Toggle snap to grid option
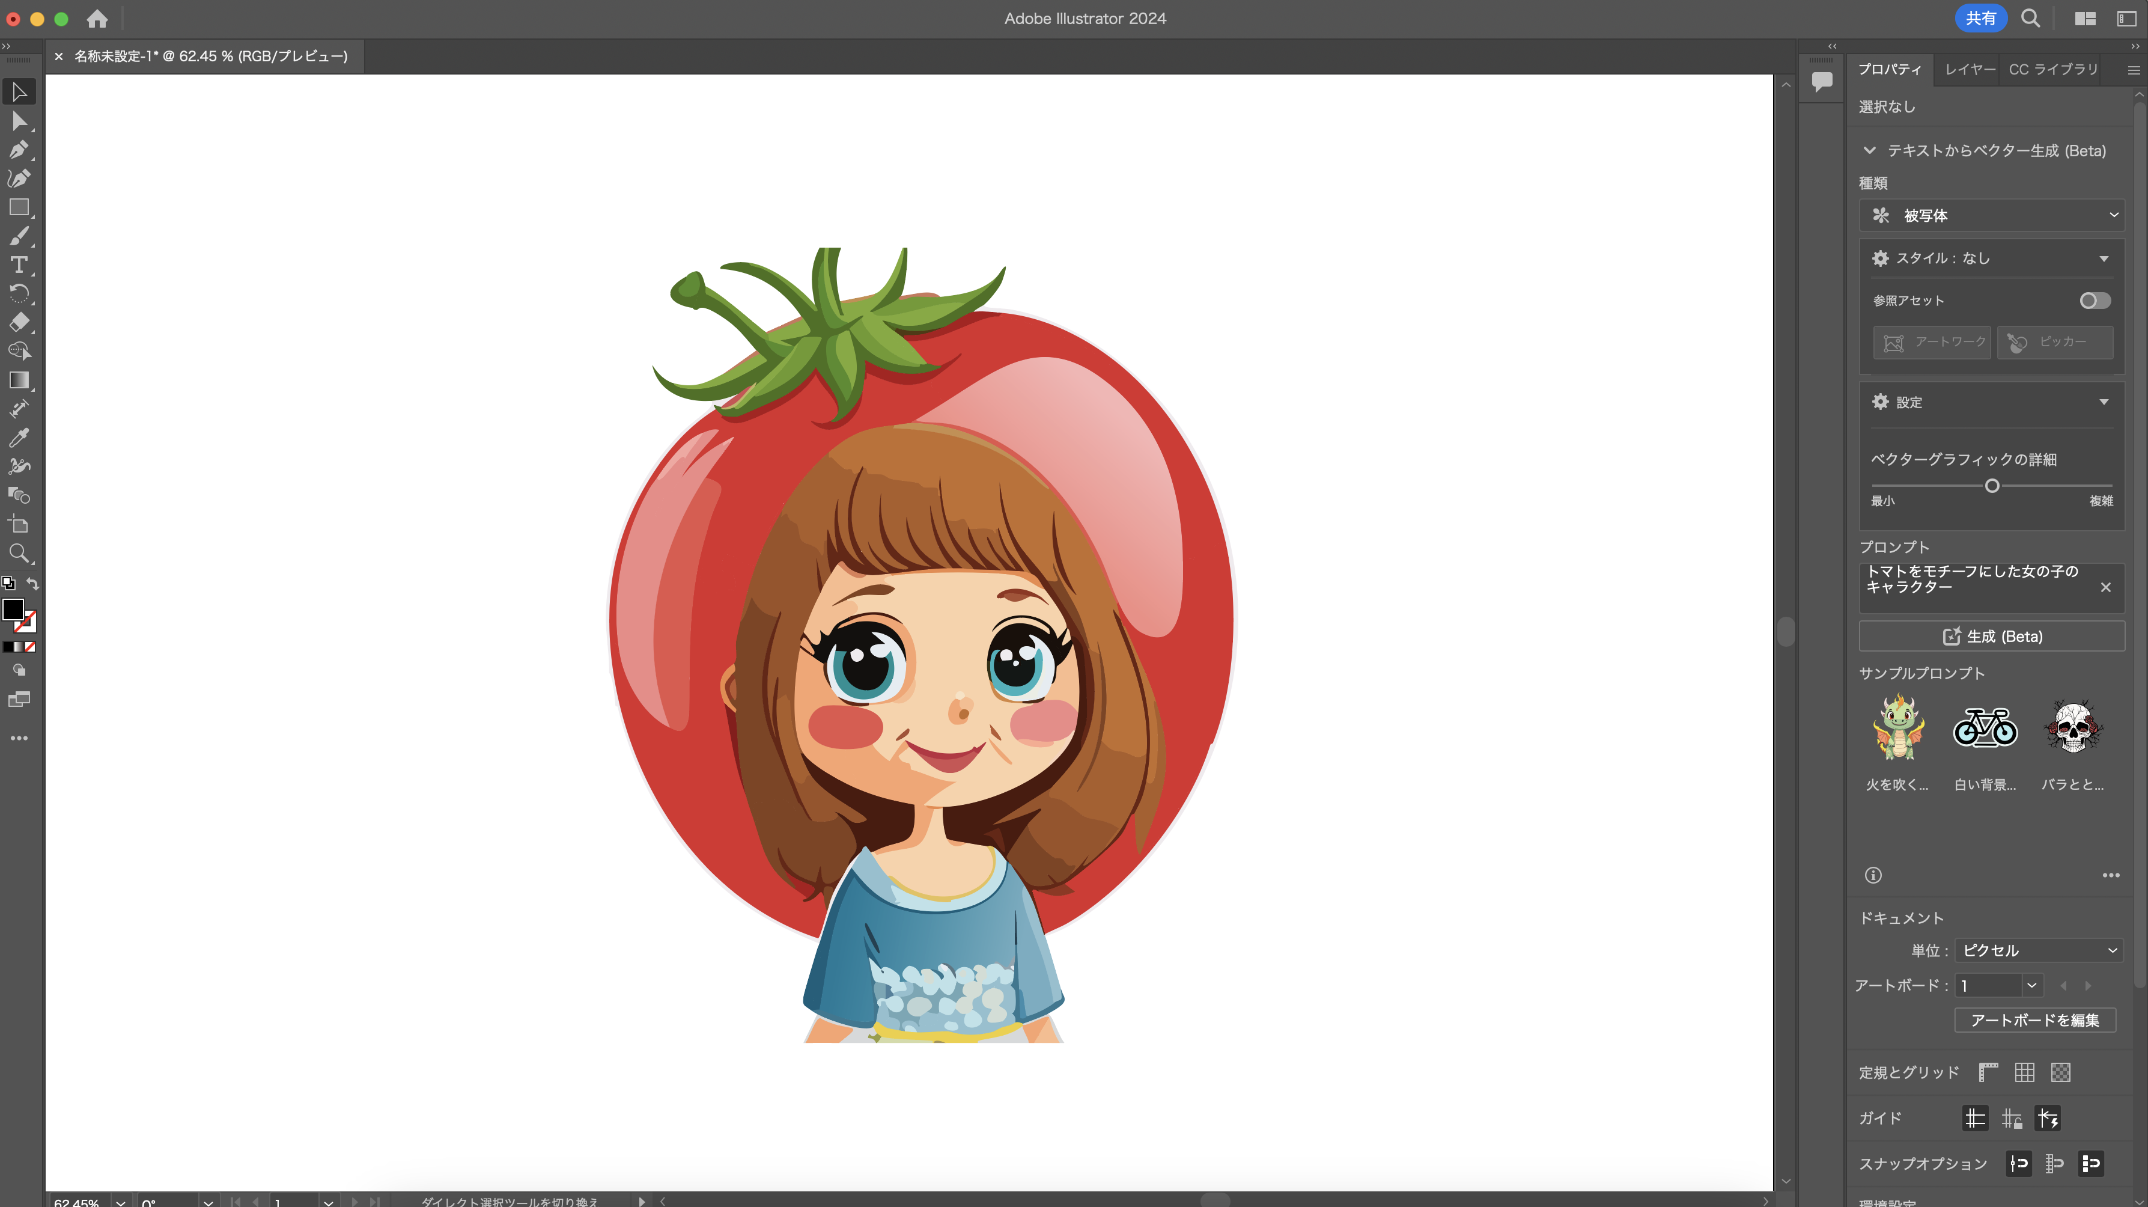This screenshot has width=2148, height=1207. (x=2055, y=1164)
